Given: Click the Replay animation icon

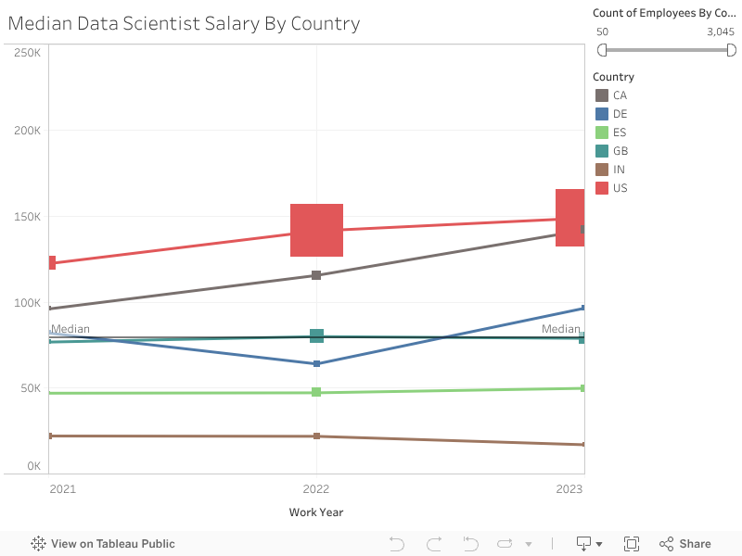Looking at the screenshot, I should pyautogui.click(x=505, y=543).
